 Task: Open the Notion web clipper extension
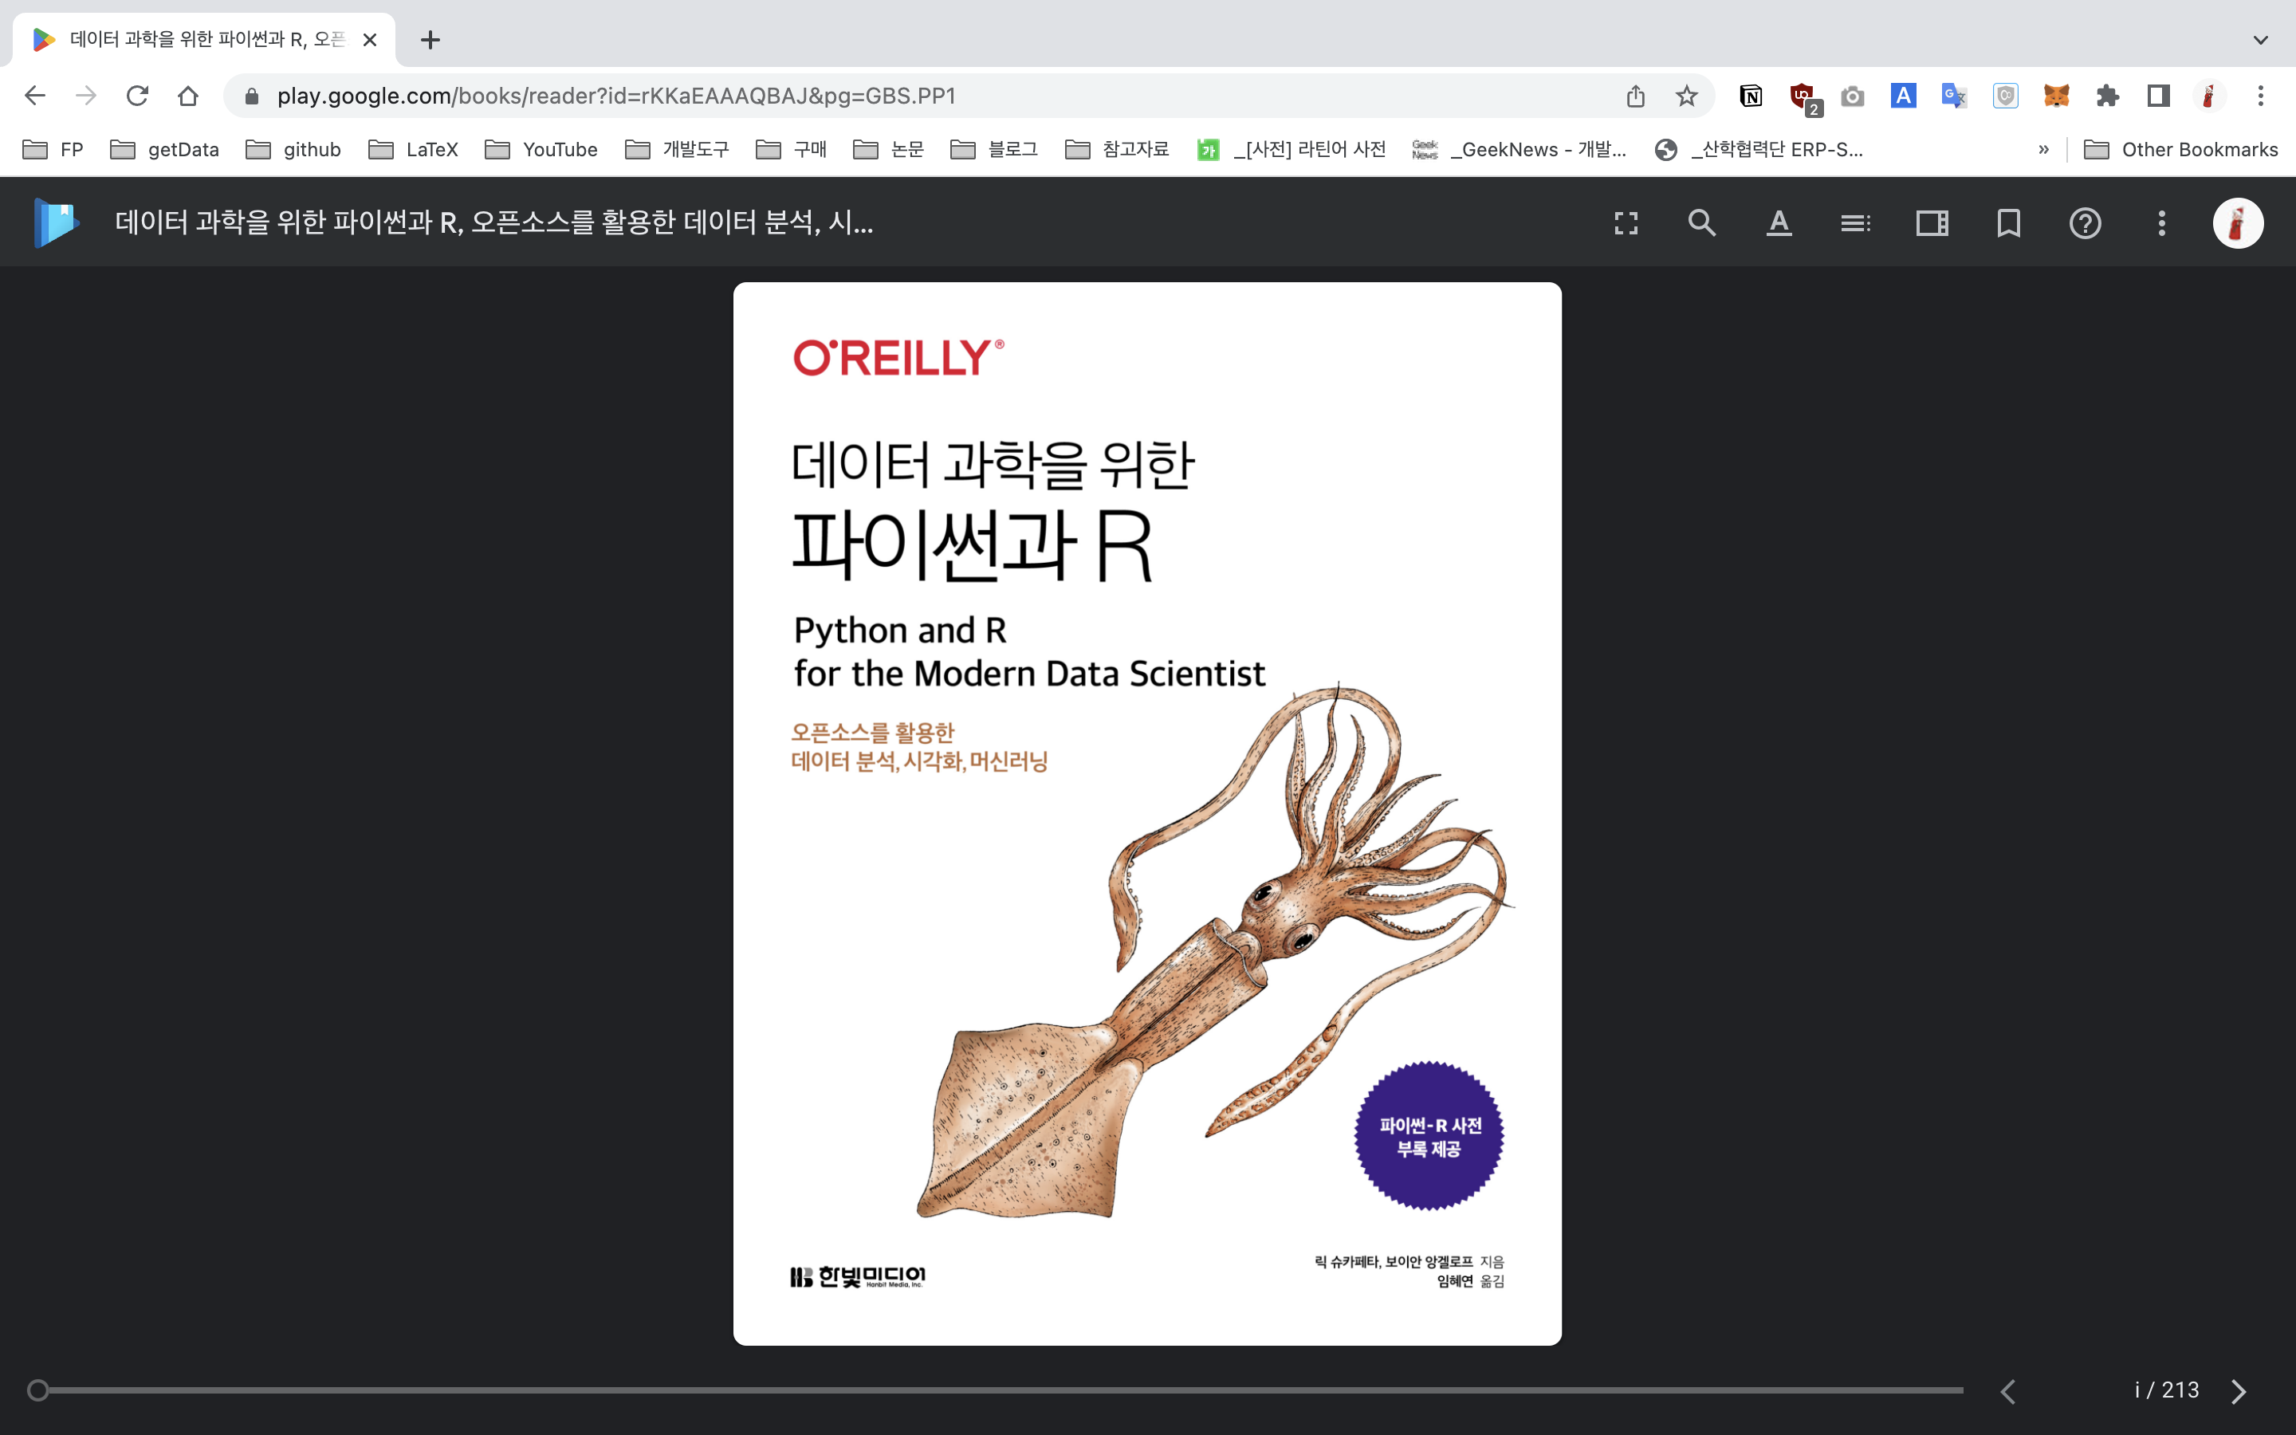(x=1751, y=96)
